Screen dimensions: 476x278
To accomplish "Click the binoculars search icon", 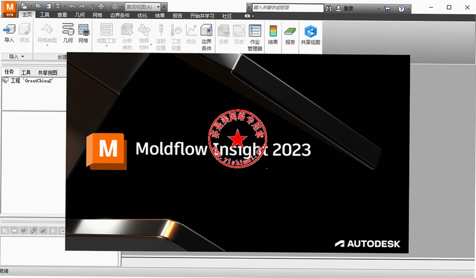I will click(329, 8).
